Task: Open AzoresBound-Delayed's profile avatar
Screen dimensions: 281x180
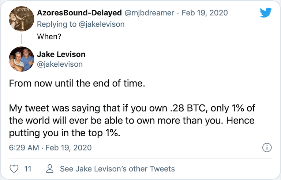Action: [19, 19]
